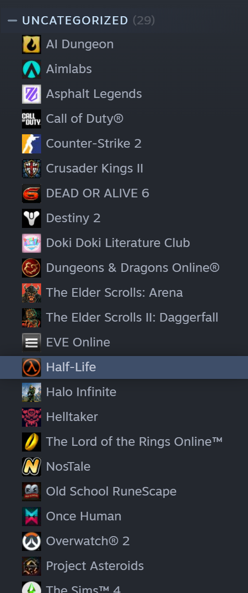248x593 pixels.
Task: Select Crusader Kings II in the list
Action: click(x=124, y=169)
